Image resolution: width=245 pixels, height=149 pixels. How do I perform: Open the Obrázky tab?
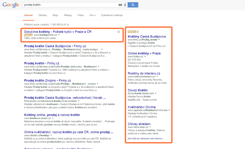pyautogui.click(x=43, y=15)
